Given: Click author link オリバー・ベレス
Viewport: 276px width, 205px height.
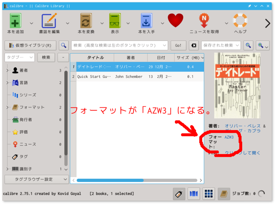Looking at the screenshot, I should tap(243, 126).
